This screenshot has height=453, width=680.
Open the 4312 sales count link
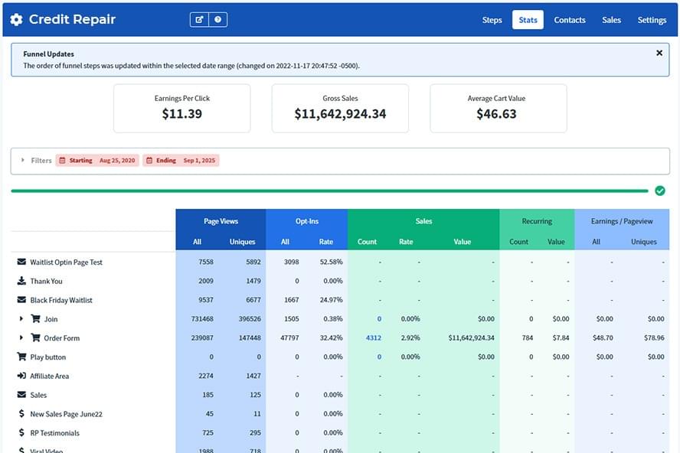(373, 338)
